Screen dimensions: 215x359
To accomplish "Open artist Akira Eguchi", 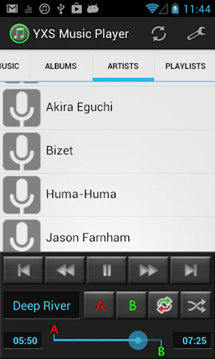I will click(107, 108).
